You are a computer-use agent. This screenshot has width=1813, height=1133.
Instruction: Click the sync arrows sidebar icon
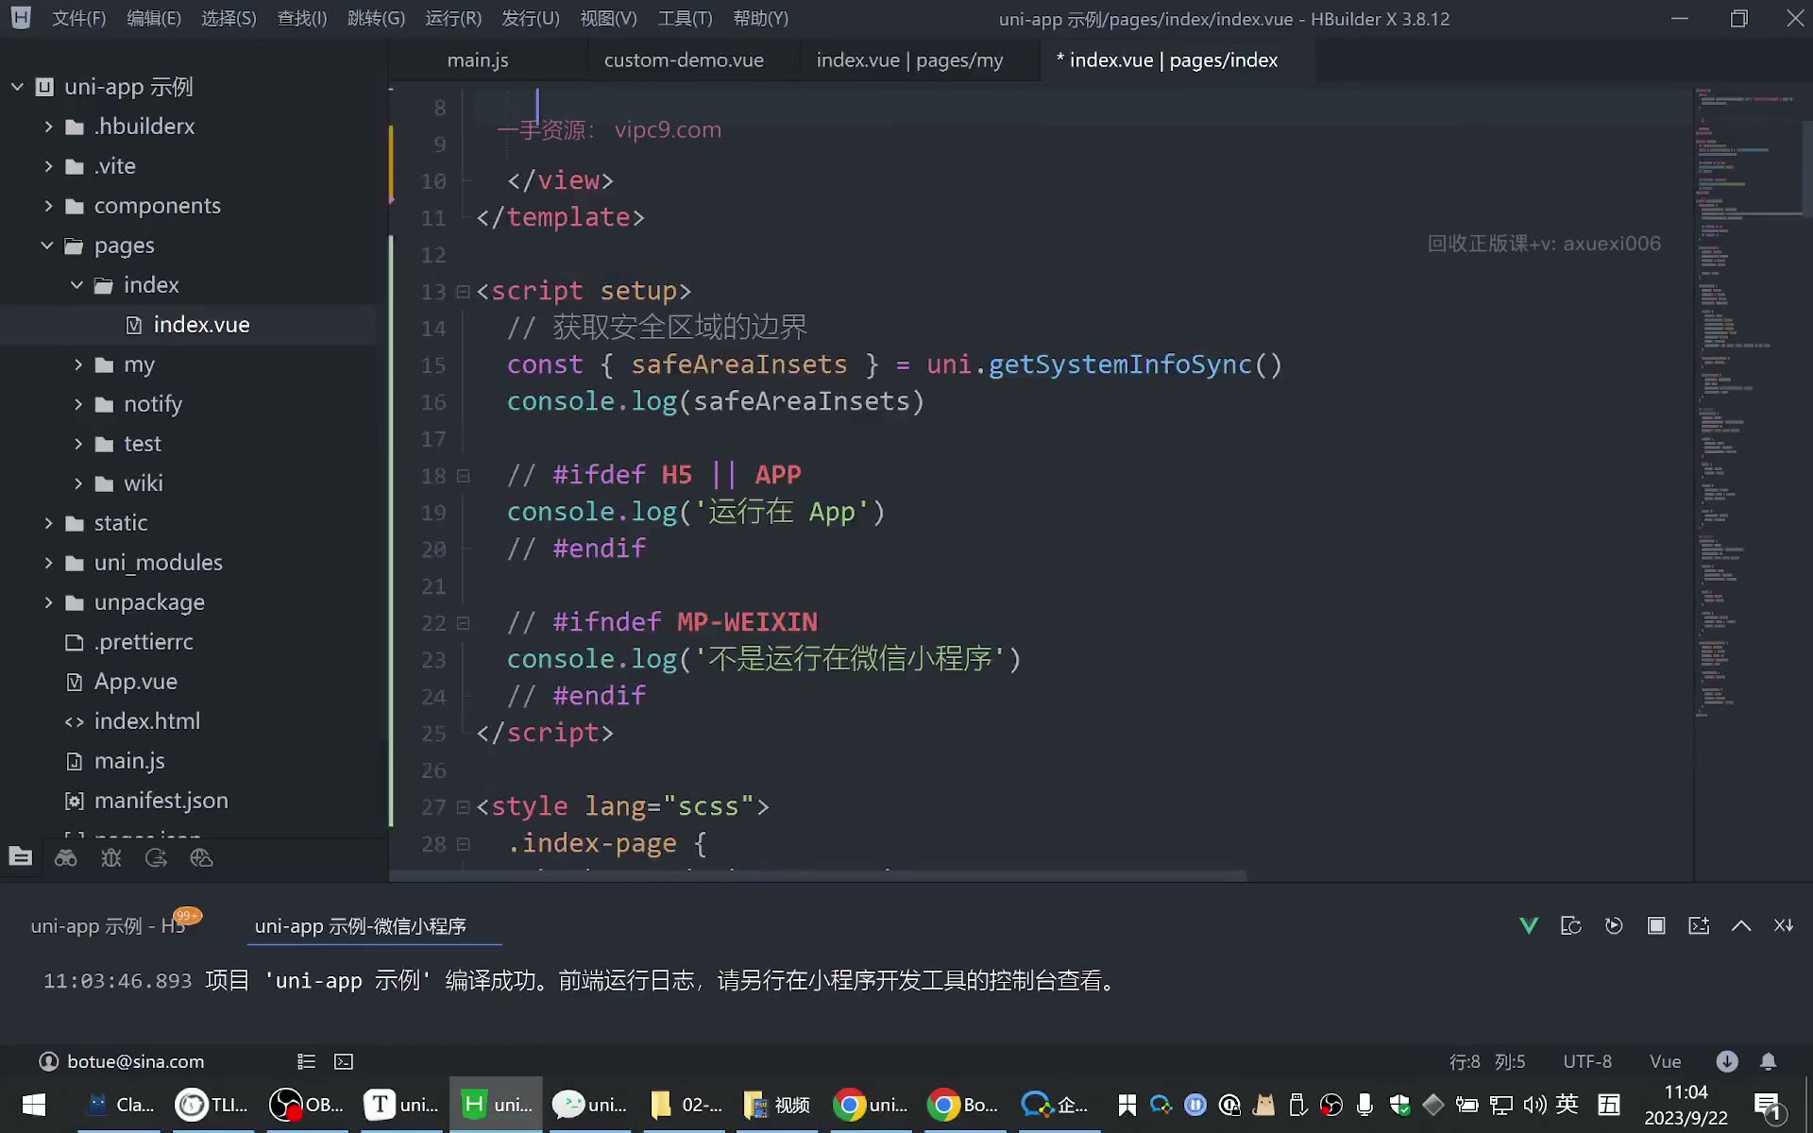click(x=156, y=857)
